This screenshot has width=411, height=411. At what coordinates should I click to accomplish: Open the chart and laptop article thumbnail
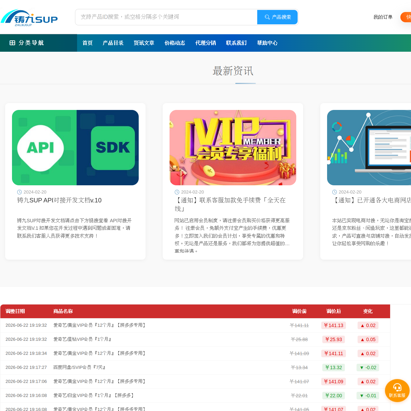pos(369,148)
